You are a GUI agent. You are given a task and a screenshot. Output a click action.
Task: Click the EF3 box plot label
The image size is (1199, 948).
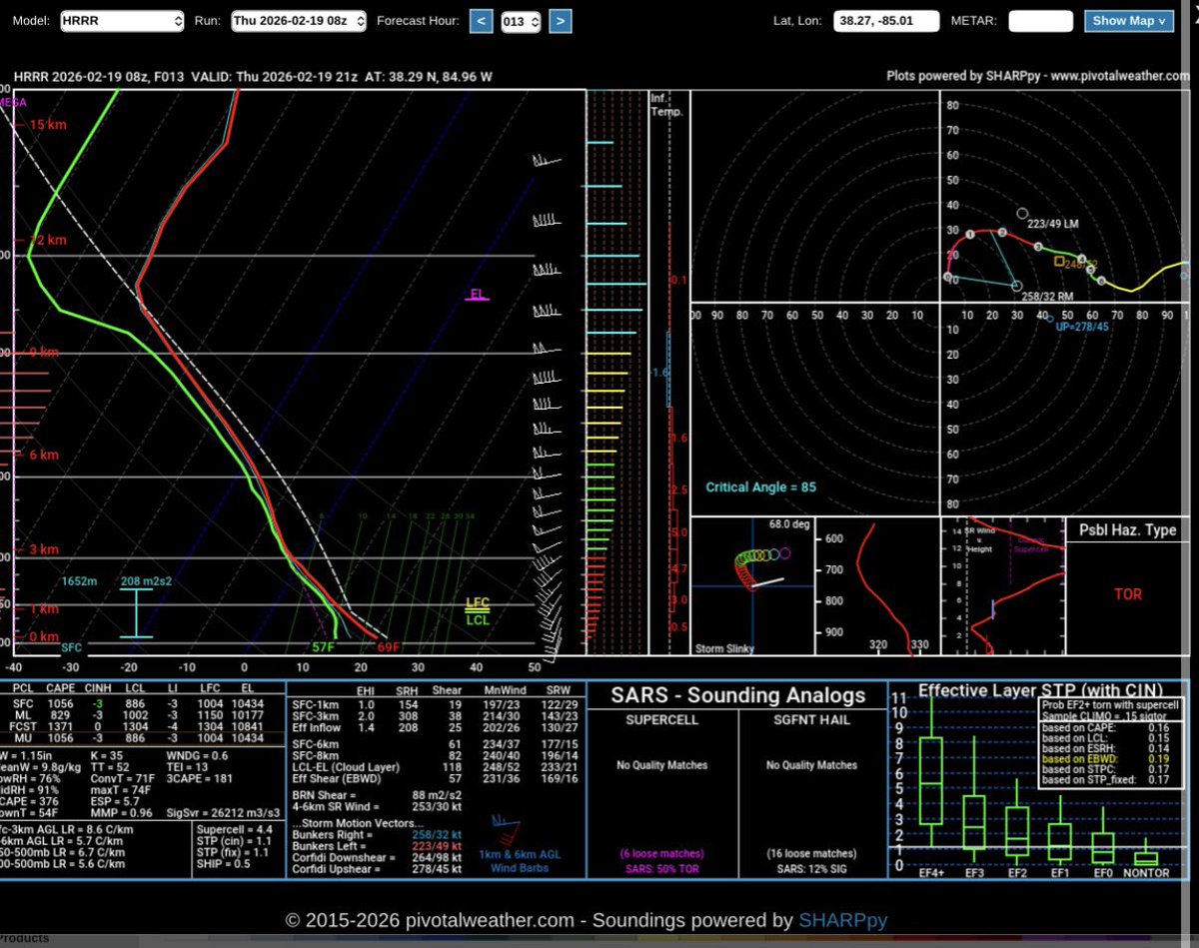(973, 872)
